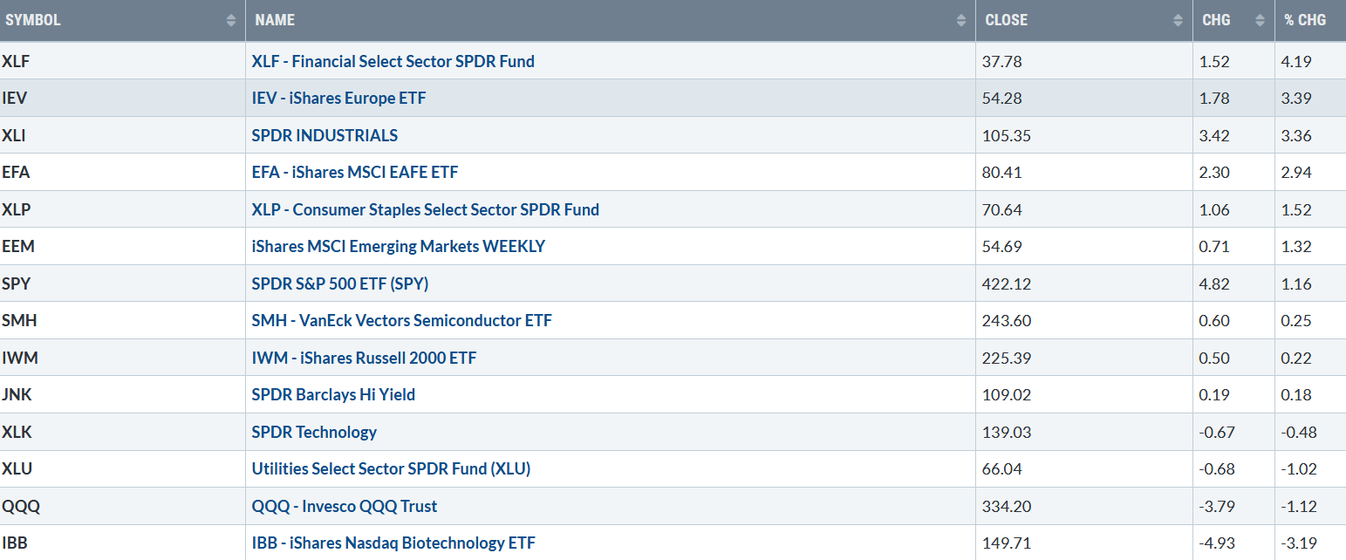This screenshot has width=1346, height=560.
Task: Click sort arrows beside CHG header
Action: (x=1260, y=20)
